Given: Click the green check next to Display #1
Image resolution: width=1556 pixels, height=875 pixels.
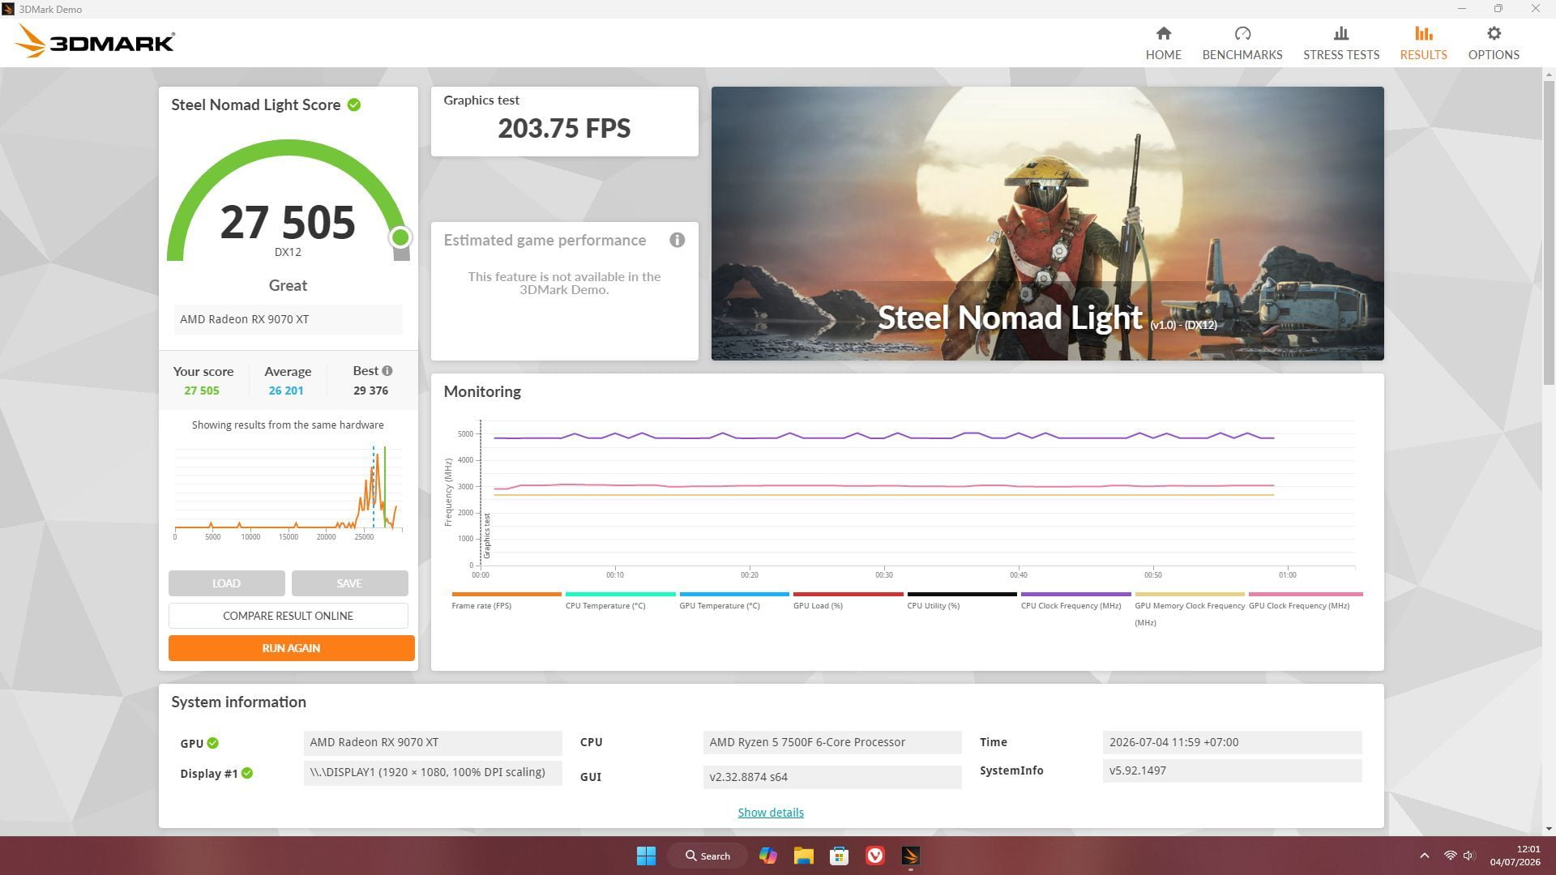Looking at the screenshot, I should (x=247, y=773).
